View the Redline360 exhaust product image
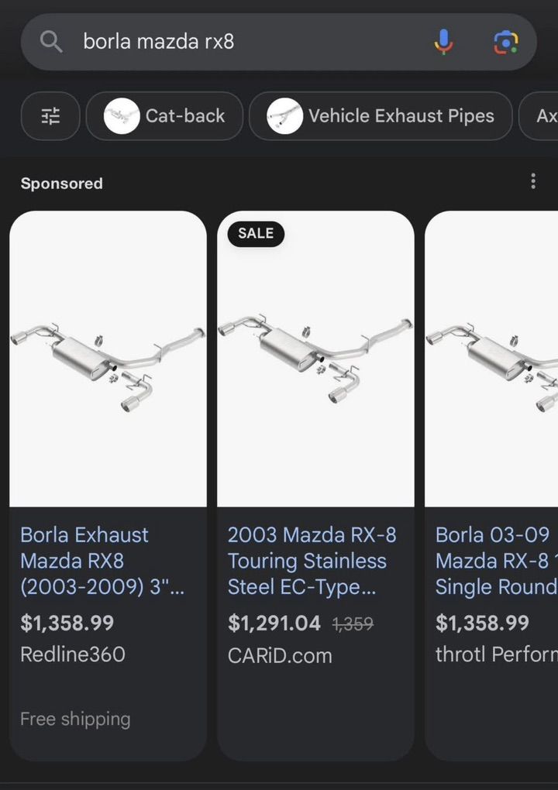The height and width of the screenshot is (790, 558). coord(108,359)
